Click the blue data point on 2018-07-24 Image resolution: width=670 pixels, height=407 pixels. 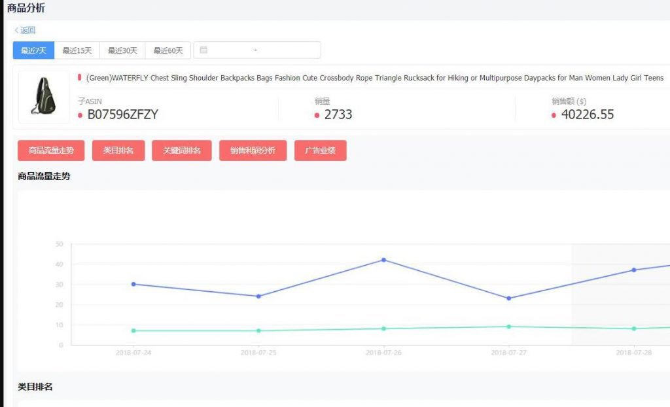(x=133, y=284)
